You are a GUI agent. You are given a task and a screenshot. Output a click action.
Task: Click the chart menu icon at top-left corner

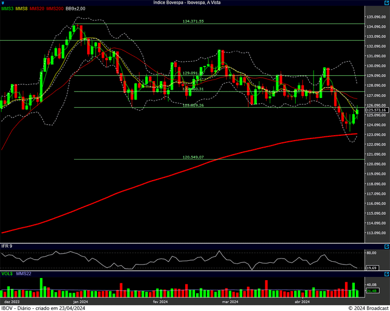point(3,3)
